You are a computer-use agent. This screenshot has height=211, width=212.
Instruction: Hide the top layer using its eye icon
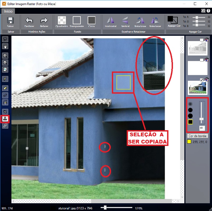(x=206, y=40)
